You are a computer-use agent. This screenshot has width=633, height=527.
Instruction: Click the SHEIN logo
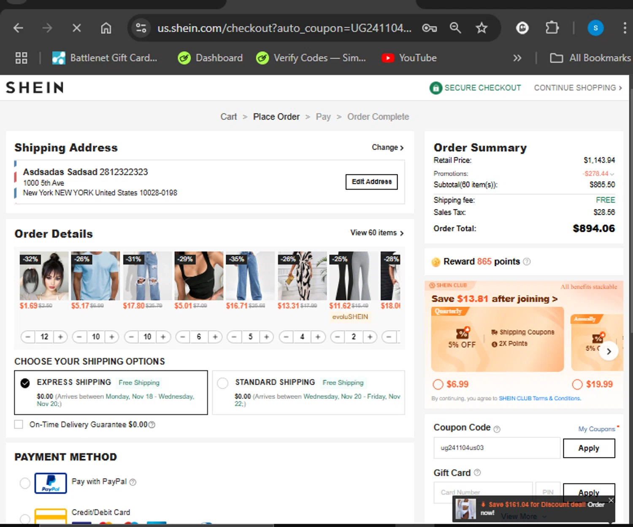coord(35,88)
